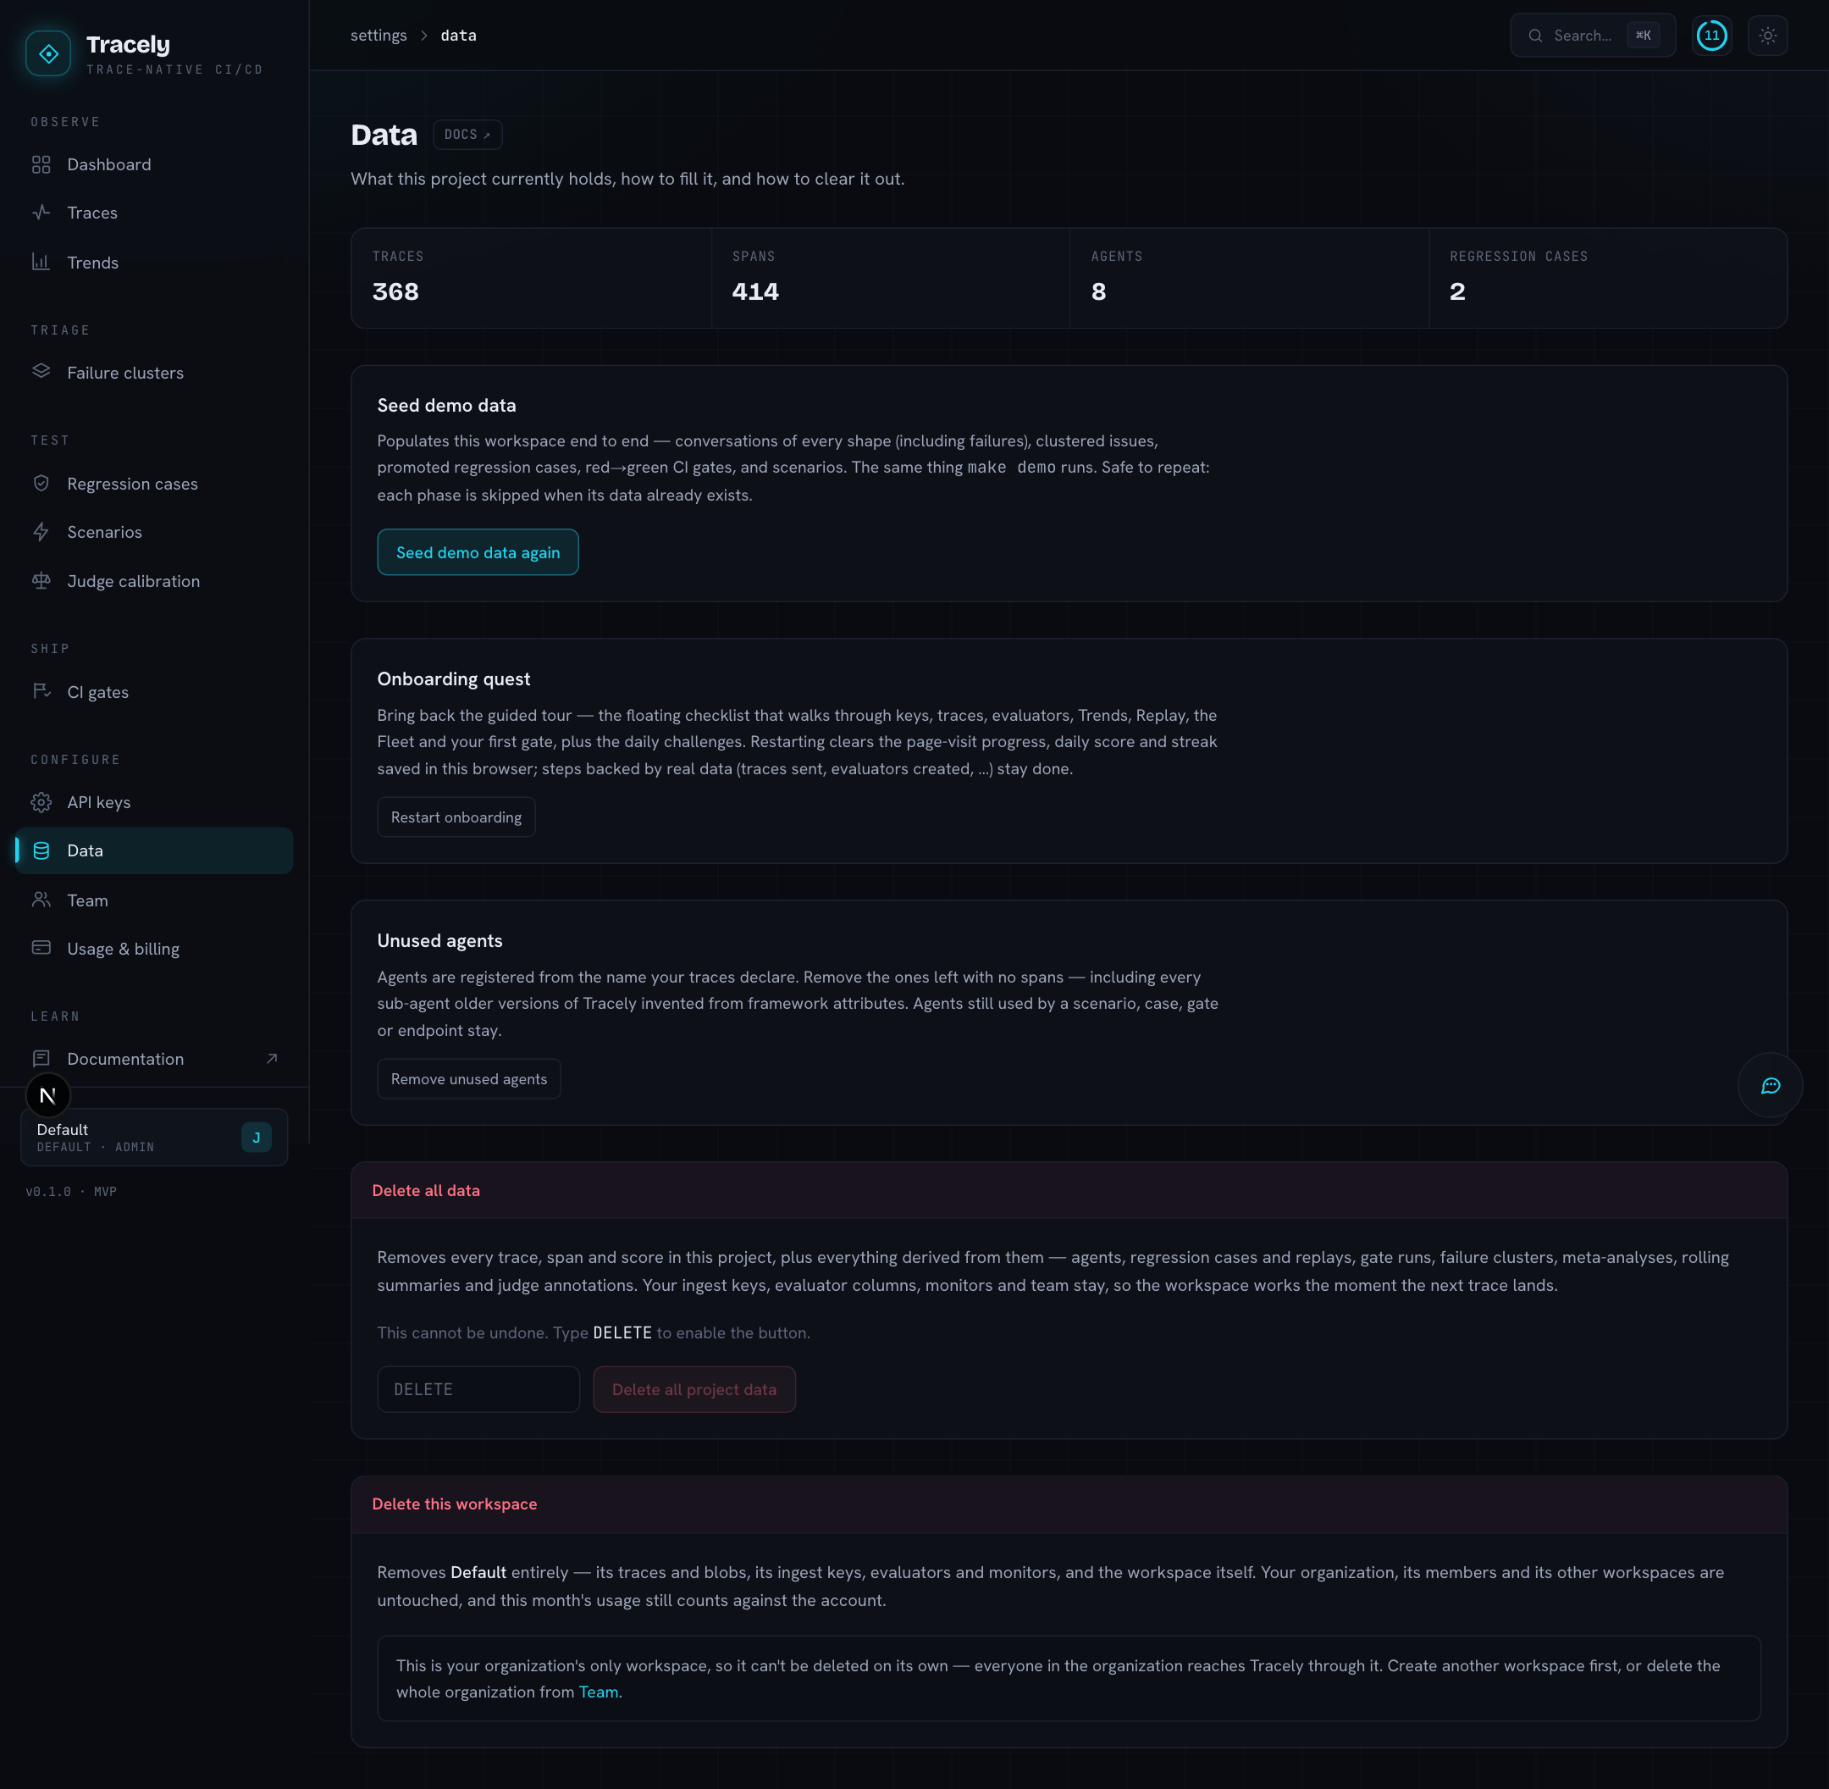Click the Spans 414 stat
The width and height of the screenshot is (1829, 1789).
tap(891, 278)
